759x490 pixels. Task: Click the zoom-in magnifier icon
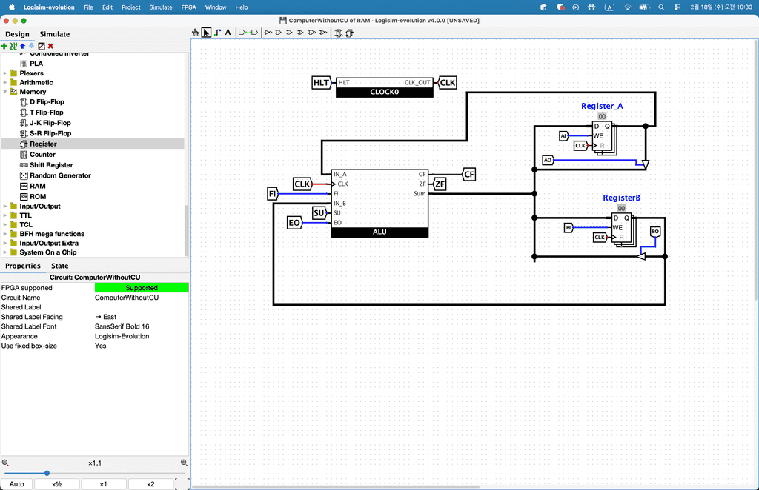[x=184, y=463]
